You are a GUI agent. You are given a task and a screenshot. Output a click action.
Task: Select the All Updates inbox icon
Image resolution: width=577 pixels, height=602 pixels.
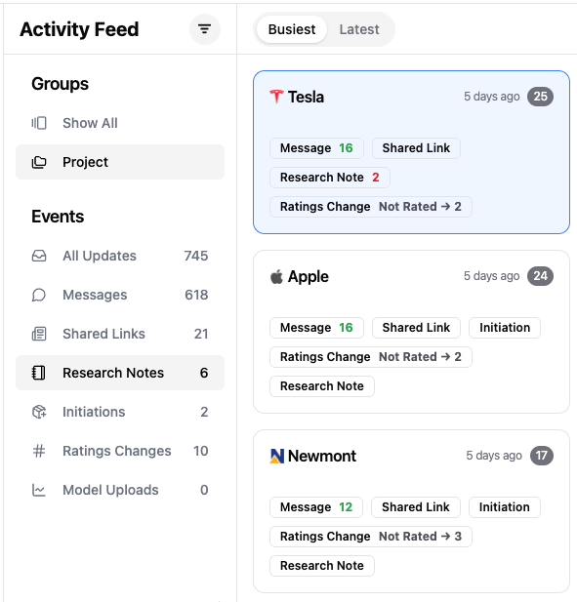click(39, 256)
